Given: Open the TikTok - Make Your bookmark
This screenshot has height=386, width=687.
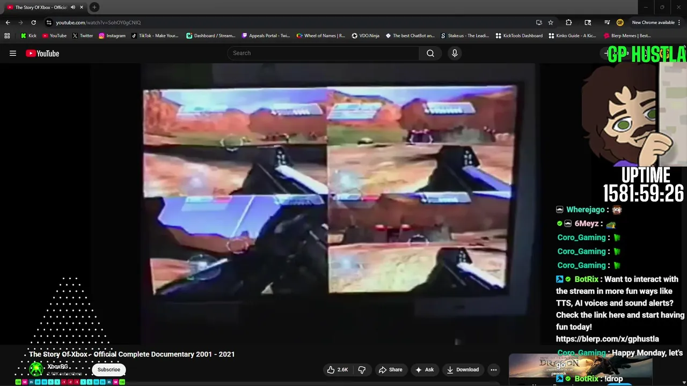Looking at the screenshot, I should tap(155, 36).
